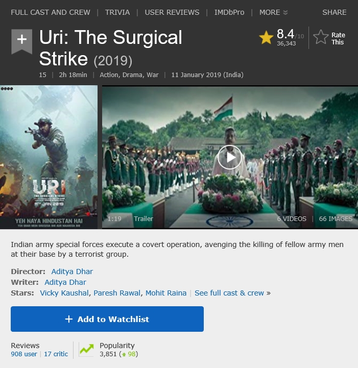Click the yellow rating star
The image size is (358, 368).
pyautogui.click(x=266, y=37)
